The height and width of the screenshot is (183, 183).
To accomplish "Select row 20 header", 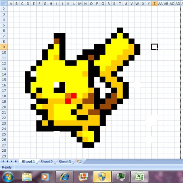I will click(x=4, y=107).
